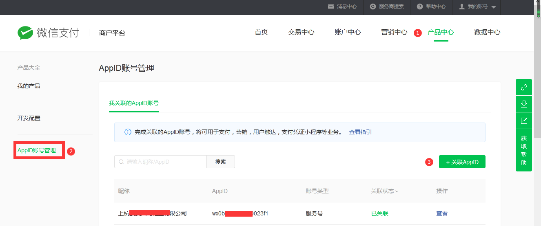
Task: Click 查看 in the service account row
Action: pos(442,213)
